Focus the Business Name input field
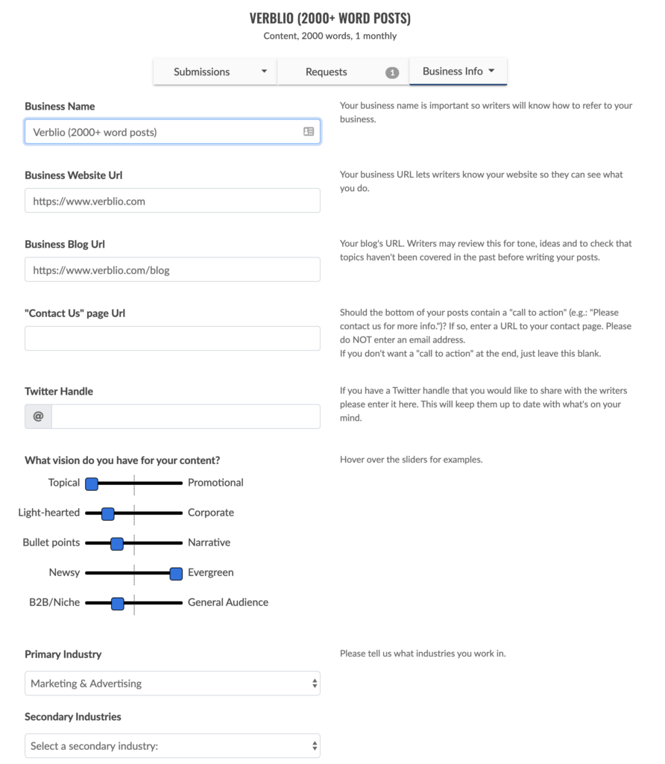Image resolution: width=665 pixels, height=764 pixels. click(x=160, y=132)
